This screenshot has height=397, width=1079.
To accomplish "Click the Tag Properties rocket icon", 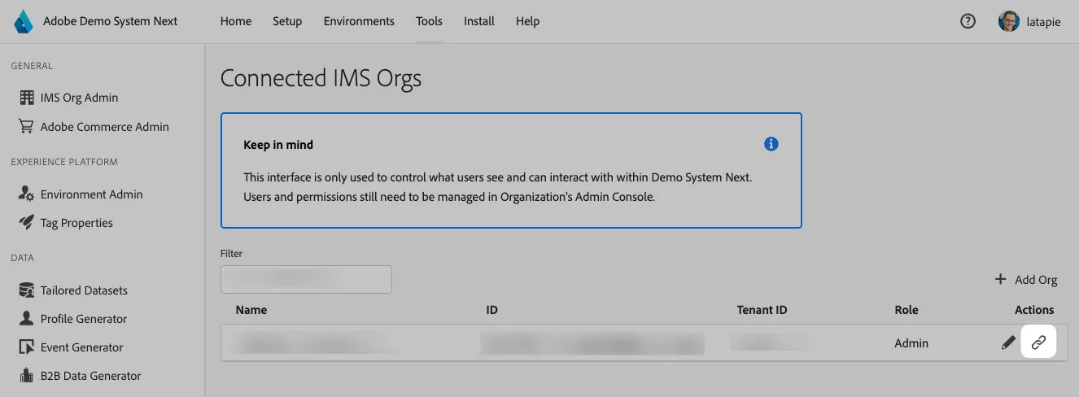I will point(26,223).
